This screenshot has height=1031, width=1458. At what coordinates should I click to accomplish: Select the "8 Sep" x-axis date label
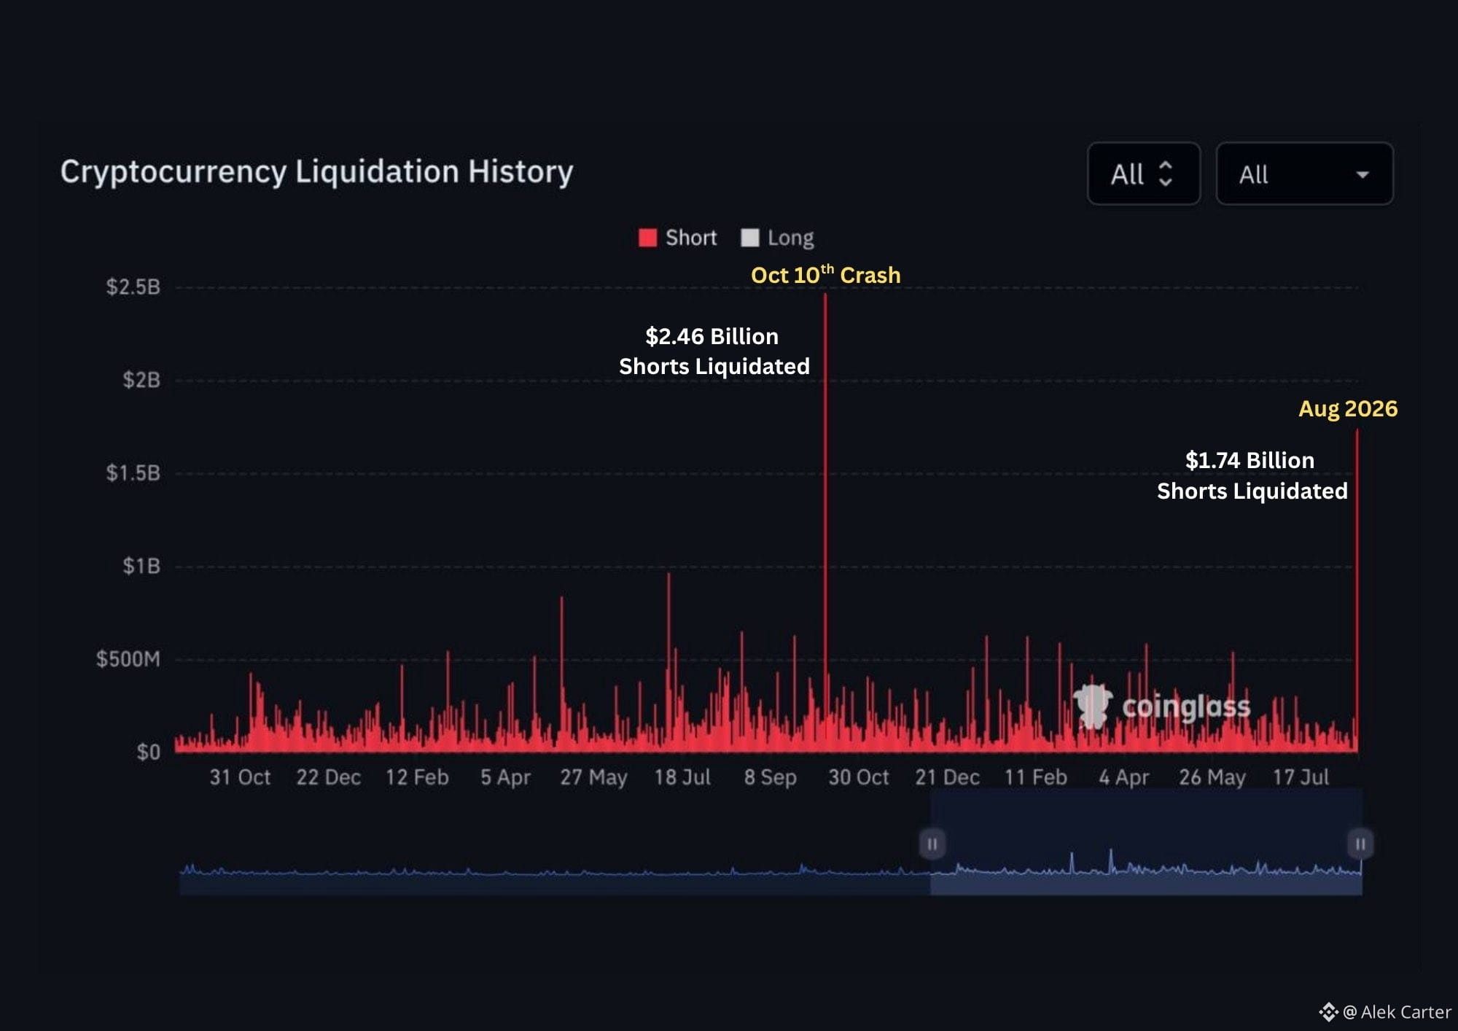[771, 777]
